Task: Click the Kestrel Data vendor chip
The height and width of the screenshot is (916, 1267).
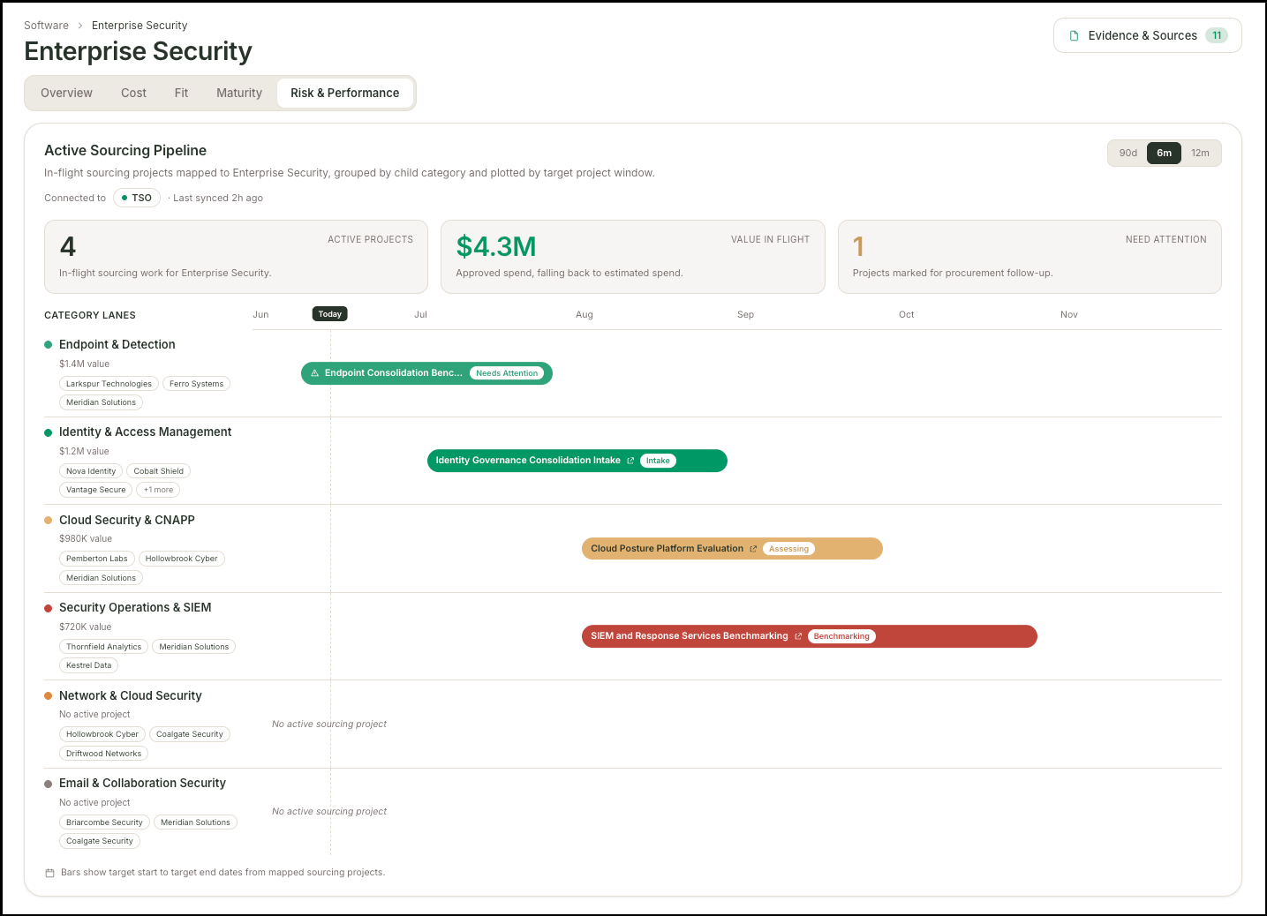Action: point(88,665)
